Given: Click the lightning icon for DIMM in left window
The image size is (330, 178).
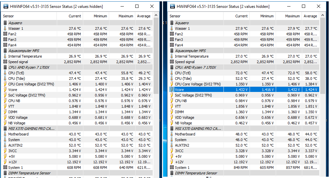Looking at the screenshot, I should [5, 112].
